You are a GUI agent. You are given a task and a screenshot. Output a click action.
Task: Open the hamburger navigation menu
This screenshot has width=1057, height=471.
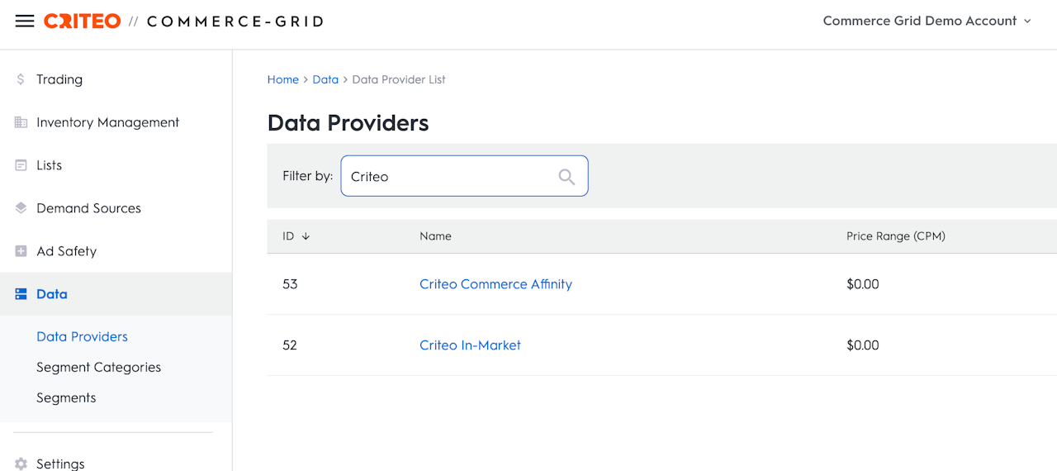pyautogui.click(x=25, y=21)
